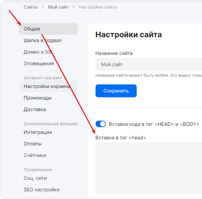Select the Общие settings section
The height and width of the screenshot is (199, 202).
[x=48, y=29]
